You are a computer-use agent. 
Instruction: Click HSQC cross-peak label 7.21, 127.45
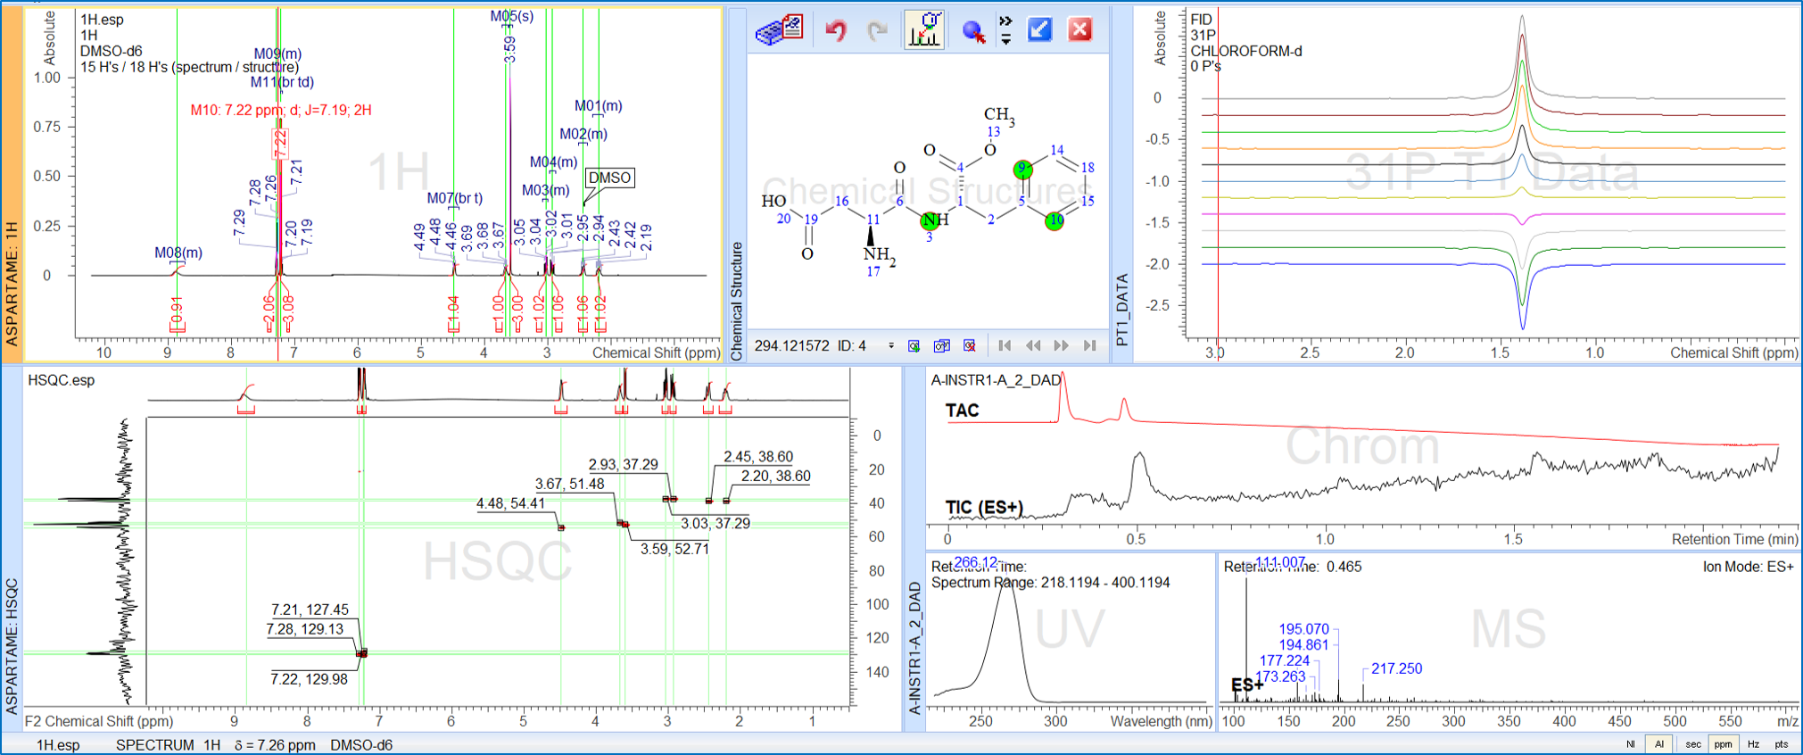coord(310,610)
